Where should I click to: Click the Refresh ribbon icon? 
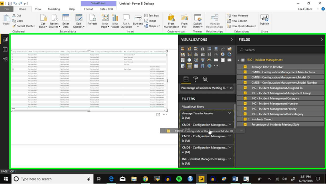click(x=92, y=20)
